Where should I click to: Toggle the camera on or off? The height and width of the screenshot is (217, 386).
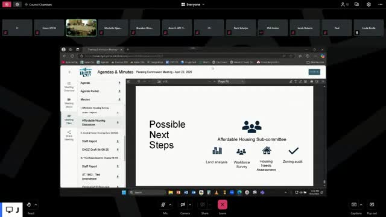click(x=183, y=205)
